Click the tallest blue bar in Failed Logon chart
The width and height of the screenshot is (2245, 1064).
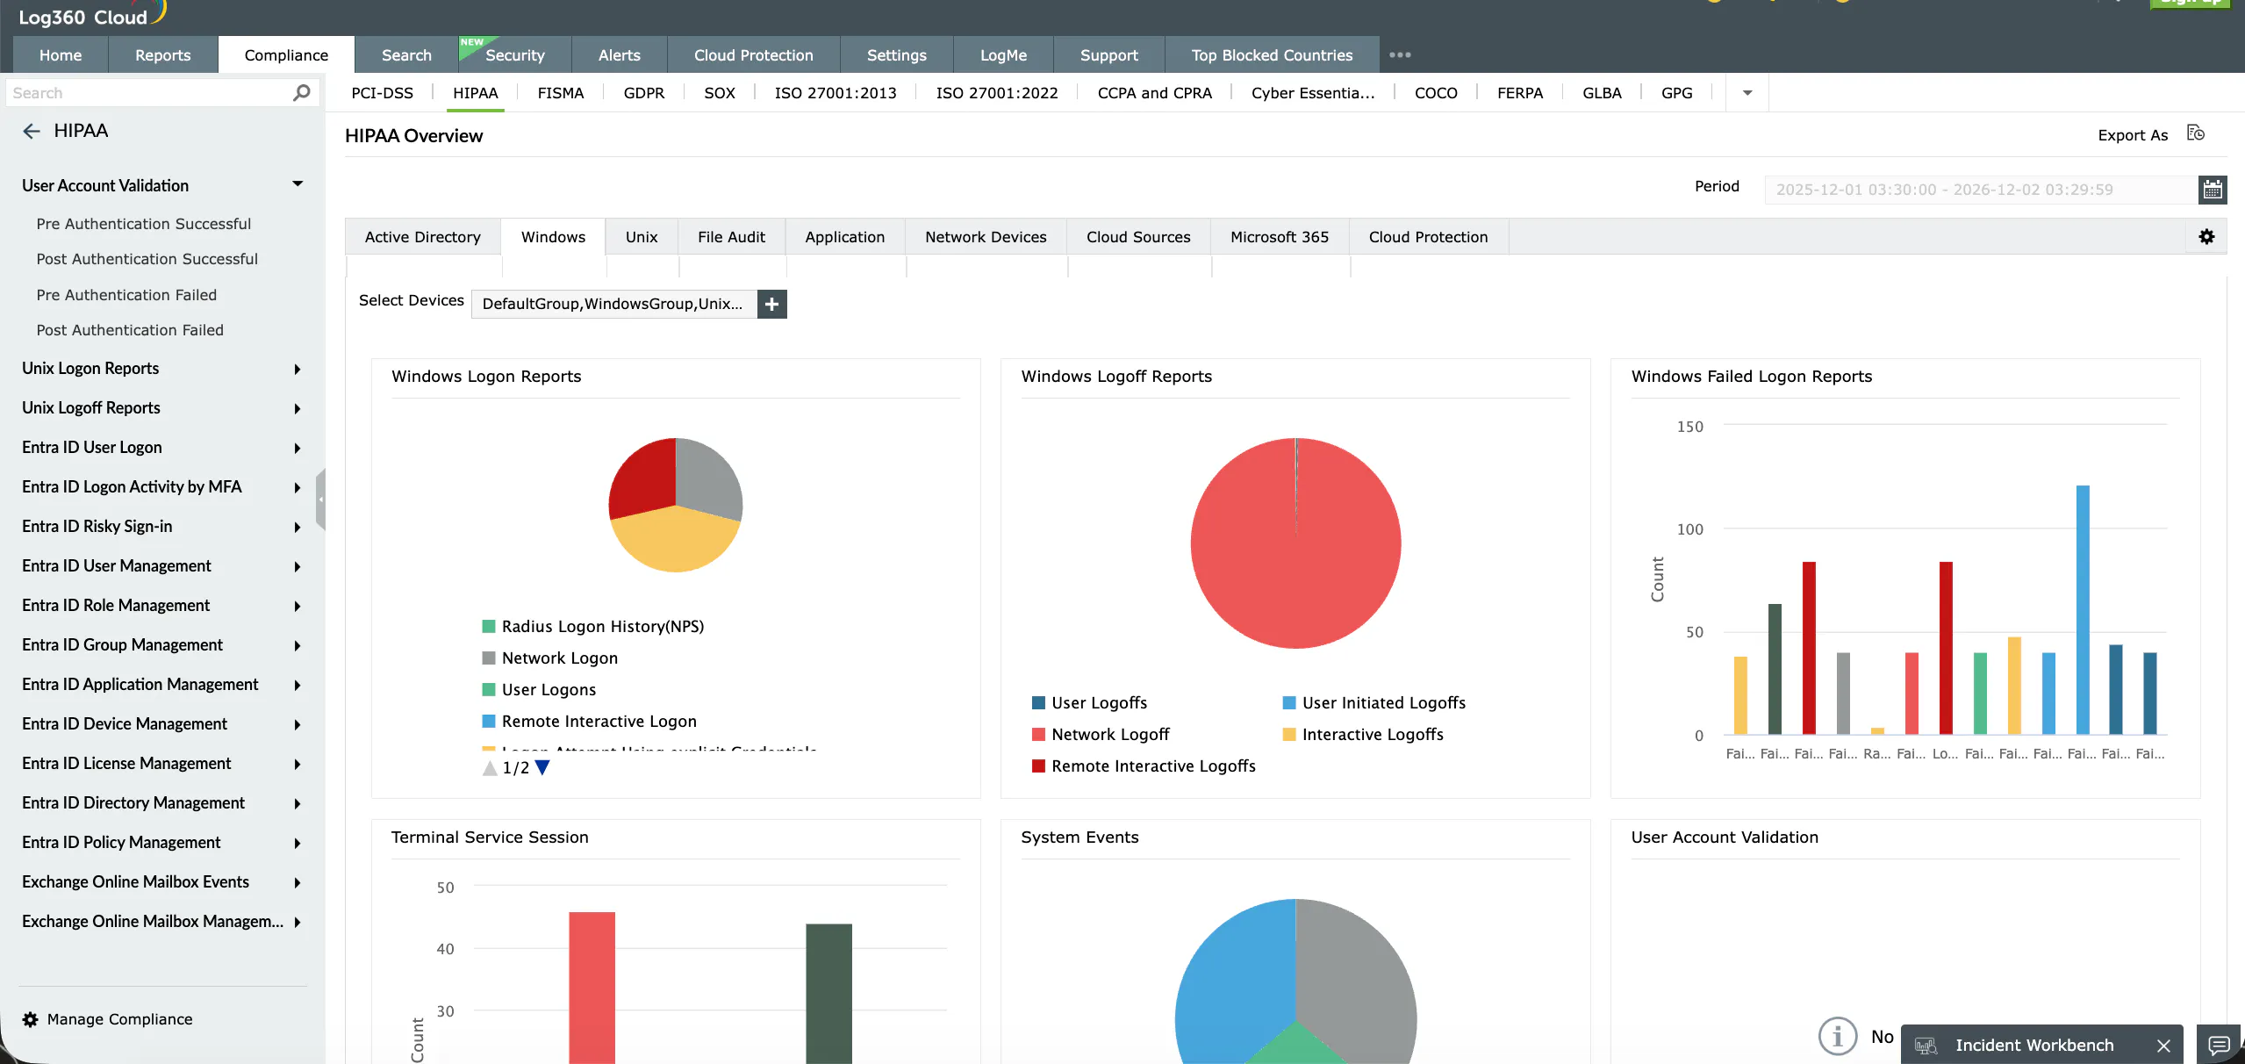point(2083,609)
